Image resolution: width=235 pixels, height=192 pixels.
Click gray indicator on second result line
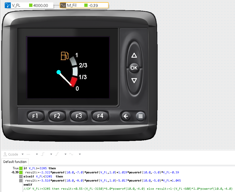(x=21, y=181)
